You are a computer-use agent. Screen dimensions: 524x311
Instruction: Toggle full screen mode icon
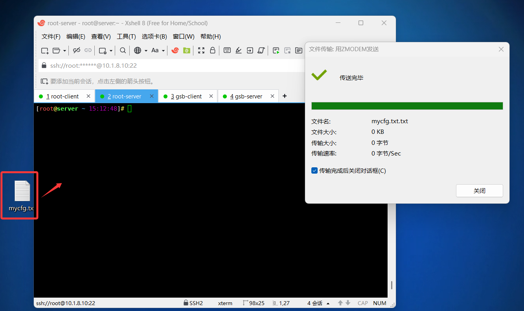[201, 50]
